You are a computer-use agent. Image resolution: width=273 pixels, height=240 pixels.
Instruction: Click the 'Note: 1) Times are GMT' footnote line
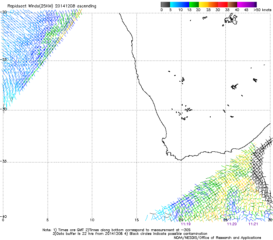click(117, 230)
